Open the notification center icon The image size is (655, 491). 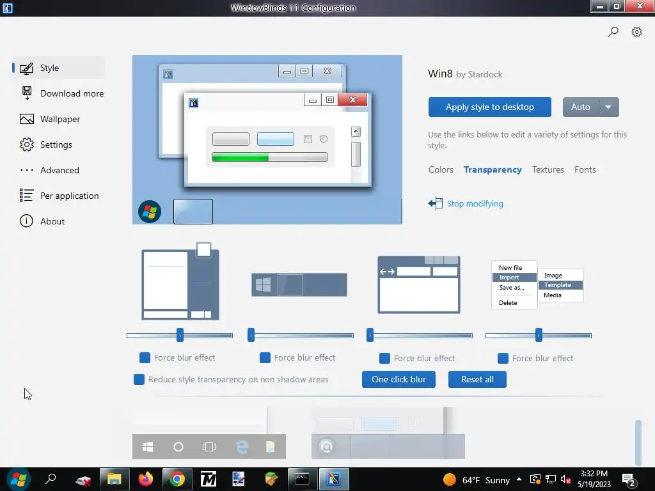point(629,479)
